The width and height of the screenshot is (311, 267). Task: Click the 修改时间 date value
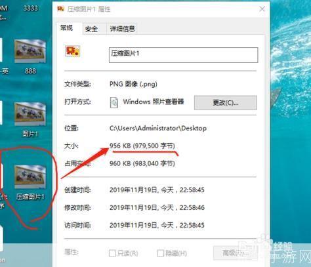tap(157, 207)
